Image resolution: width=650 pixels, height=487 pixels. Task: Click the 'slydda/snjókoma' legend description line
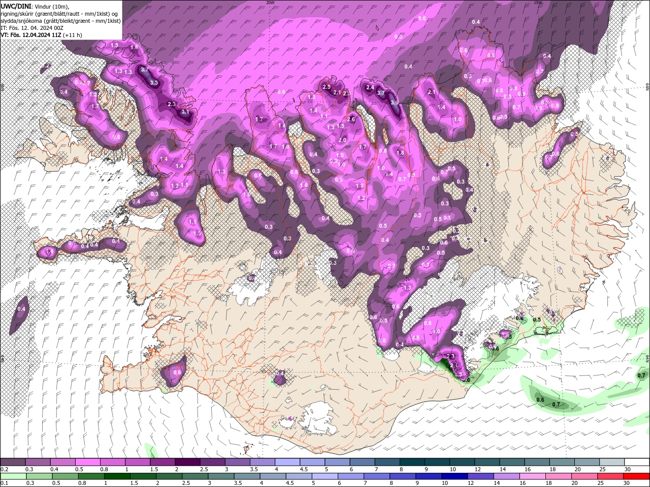60,20
